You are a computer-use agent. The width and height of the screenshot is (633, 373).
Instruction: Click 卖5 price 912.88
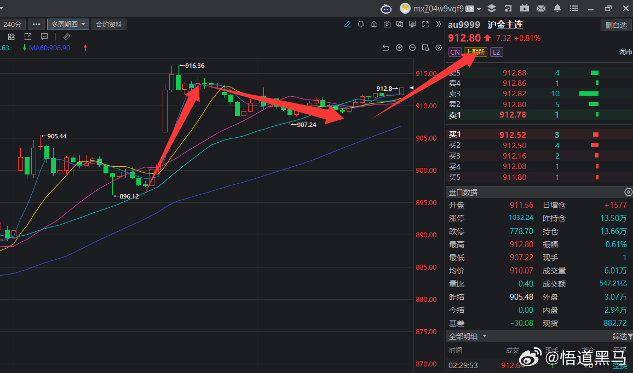(x=514, y=73)
